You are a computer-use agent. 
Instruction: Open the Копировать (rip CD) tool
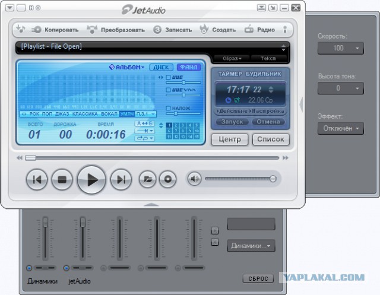coord(55,30)
